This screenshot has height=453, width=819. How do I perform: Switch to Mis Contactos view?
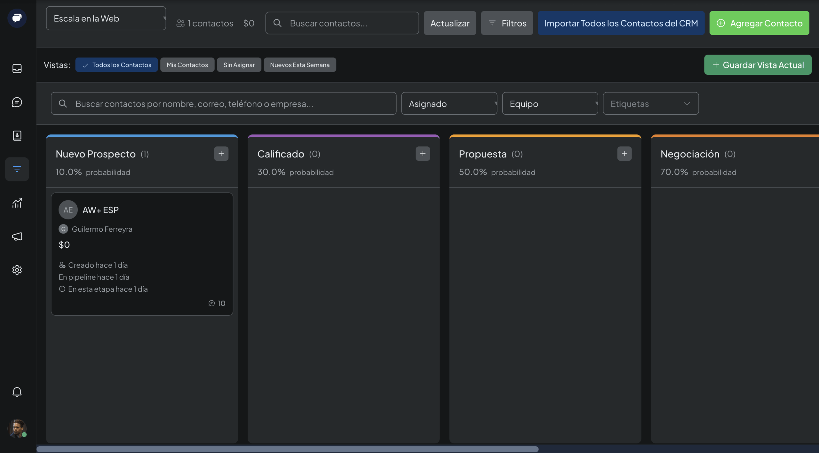pyautogui.click(x=187, y=65)
